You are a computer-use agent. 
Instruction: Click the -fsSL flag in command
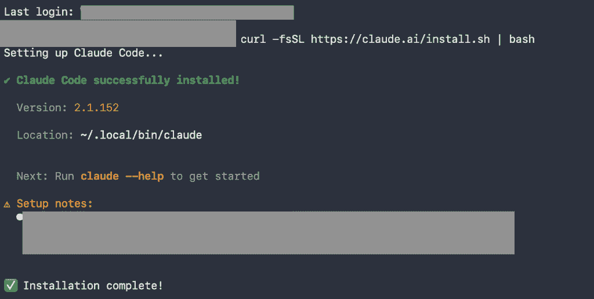click(x=288, y=39)
